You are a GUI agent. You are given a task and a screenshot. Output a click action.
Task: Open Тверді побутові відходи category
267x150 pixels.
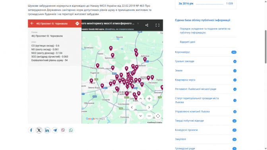(x=190, y=121)
